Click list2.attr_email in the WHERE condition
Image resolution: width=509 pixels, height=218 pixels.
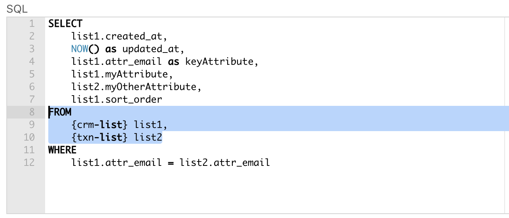point(224,162)
